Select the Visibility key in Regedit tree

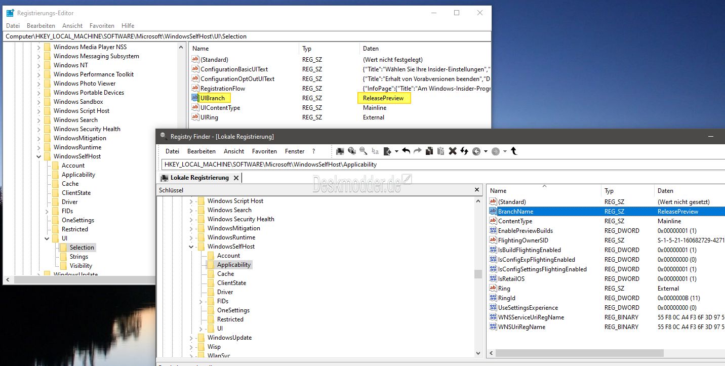[81, 266]
